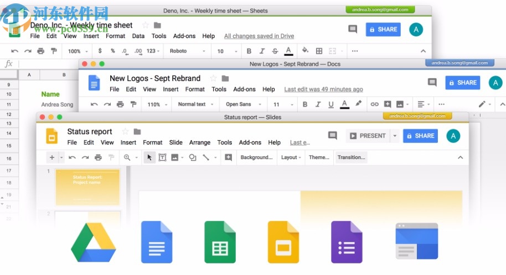Click the Docs home document icon
This screenshot has height=275, width=506.
(x=94, y=83)
